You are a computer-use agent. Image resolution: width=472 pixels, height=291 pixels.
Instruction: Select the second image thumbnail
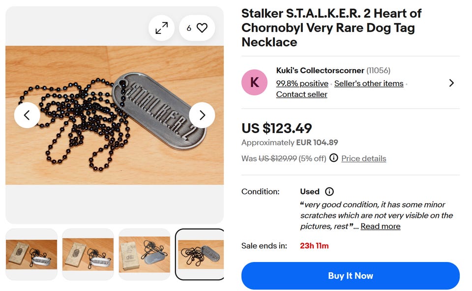coord(88,254)
